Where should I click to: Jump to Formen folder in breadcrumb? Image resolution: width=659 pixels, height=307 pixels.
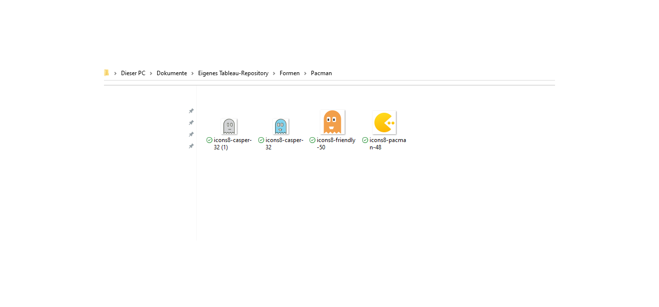pyautogui.click(x=289, y=73)
